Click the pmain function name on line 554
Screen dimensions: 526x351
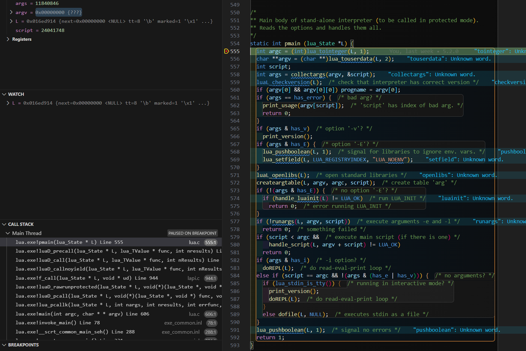click(x=292, y=44)
